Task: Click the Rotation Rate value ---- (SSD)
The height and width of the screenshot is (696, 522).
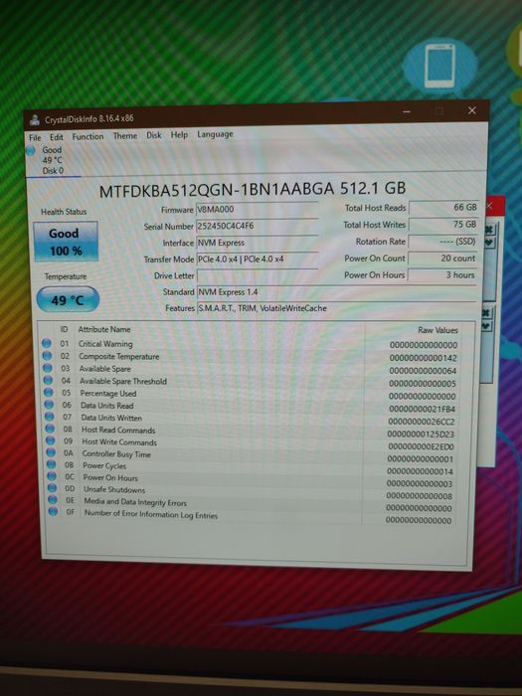Action: click(x=443, y=242)
